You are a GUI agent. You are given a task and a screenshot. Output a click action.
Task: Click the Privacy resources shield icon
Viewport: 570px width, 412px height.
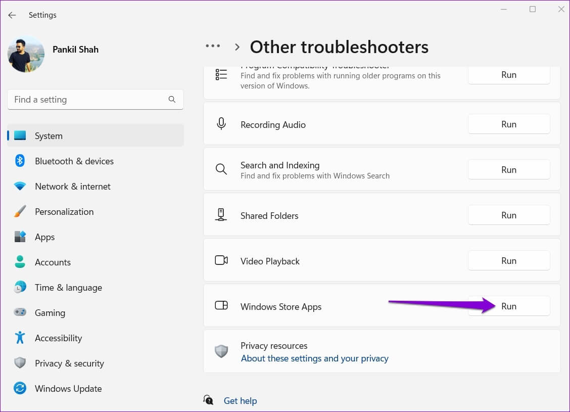221,351
